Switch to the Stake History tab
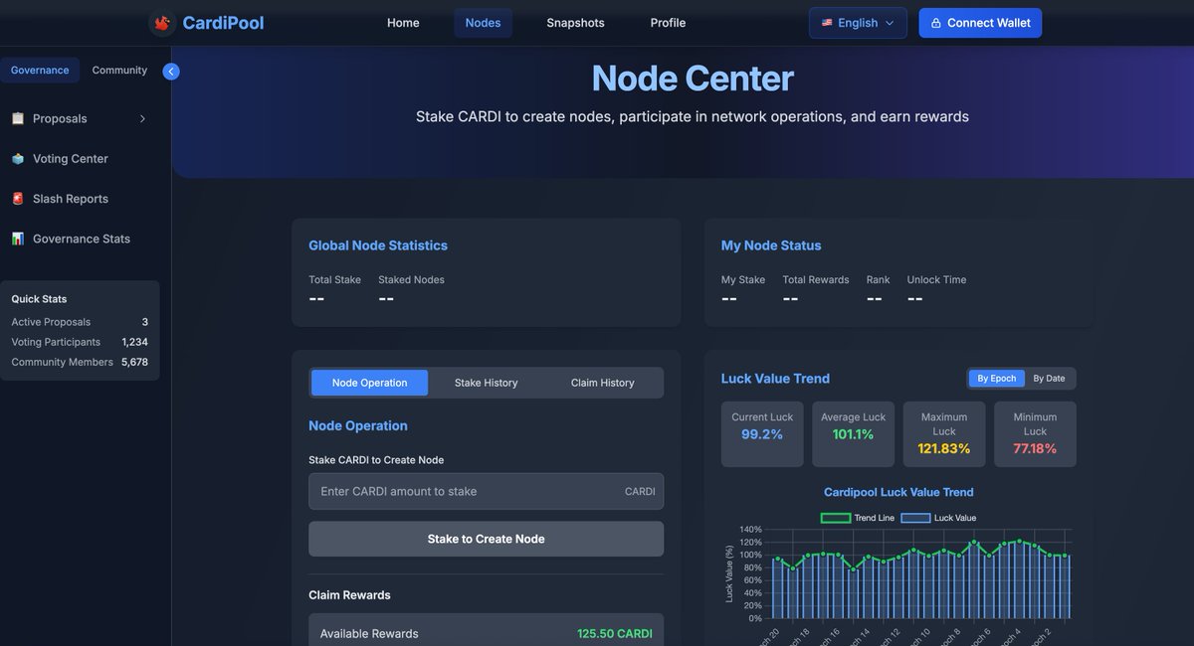 click(x=487, y=383)
